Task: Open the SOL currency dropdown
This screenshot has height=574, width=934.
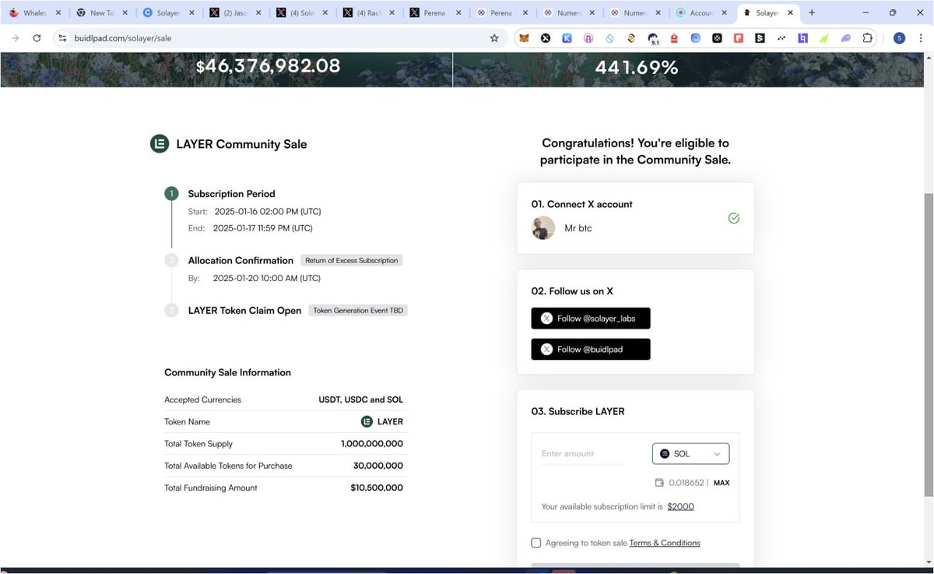Action: click(690, 453)
